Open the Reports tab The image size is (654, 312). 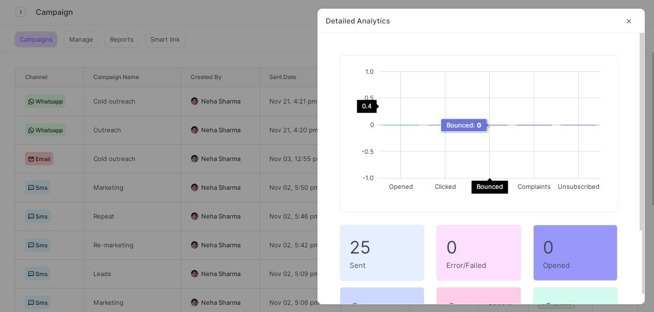pos(121,39)
